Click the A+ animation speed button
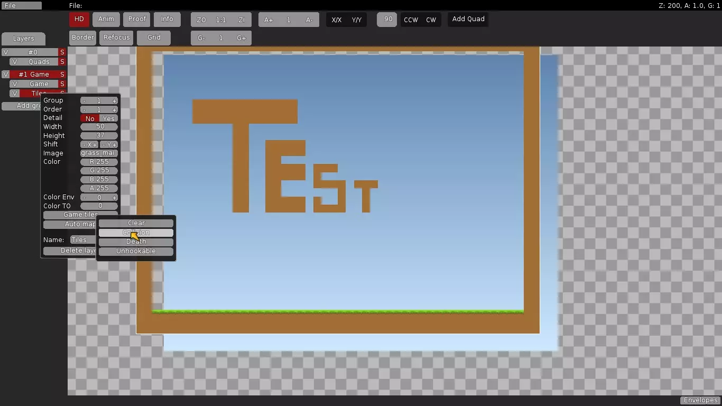Image resolution: width=722 pixels, height=406 pixels. pyautogui.click(x=269, y=20)
